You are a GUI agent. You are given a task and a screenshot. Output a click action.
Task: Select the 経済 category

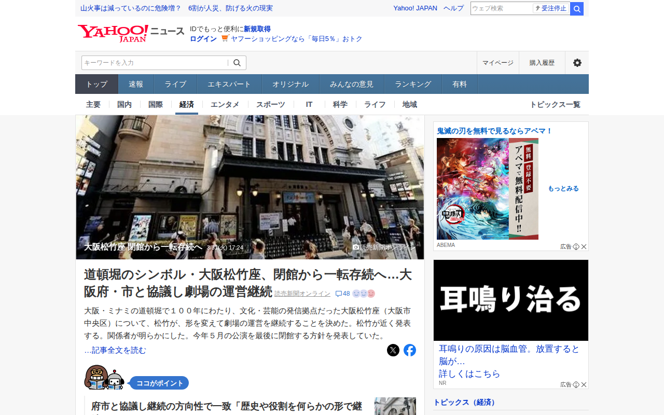pyautogui.click(x=187, y=104)
